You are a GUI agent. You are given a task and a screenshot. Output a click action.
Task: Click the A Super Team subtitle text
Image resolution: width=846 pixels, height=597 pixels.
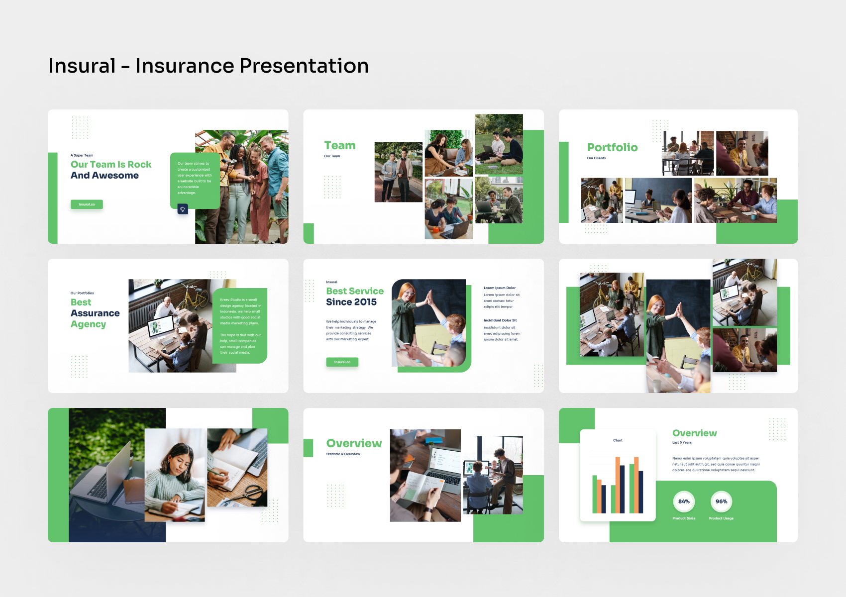[x=82, y=155]
